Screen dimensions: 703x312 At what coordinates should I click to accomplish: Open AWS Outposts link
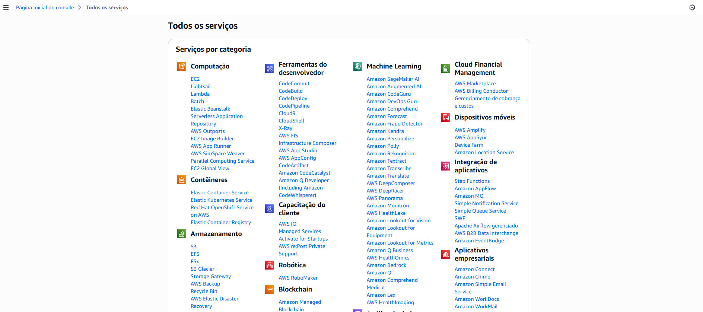point(208,131)
